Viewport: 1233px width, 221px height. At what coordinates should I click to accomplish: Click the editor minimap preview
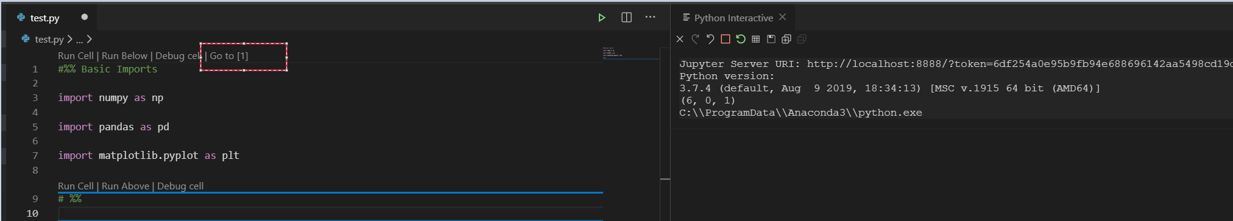click(631, 53)
